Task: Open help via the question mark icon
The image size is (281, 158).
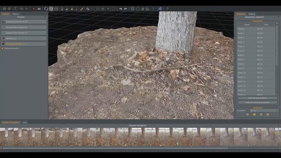Action: pos(167,9)
